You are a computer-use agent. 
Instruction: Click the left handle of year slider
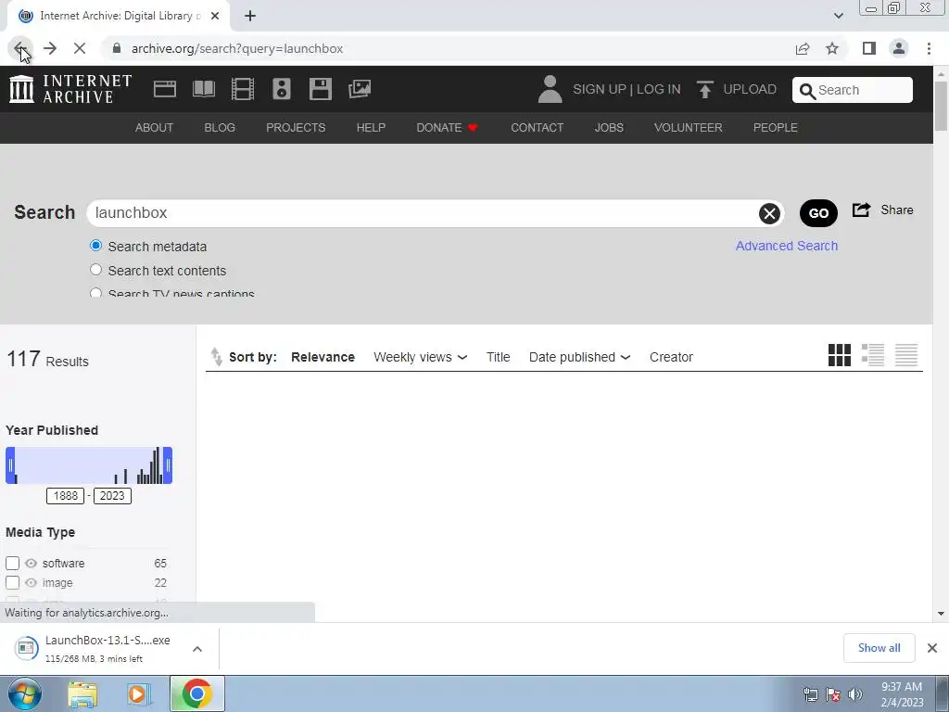click(x=10, y=465)
